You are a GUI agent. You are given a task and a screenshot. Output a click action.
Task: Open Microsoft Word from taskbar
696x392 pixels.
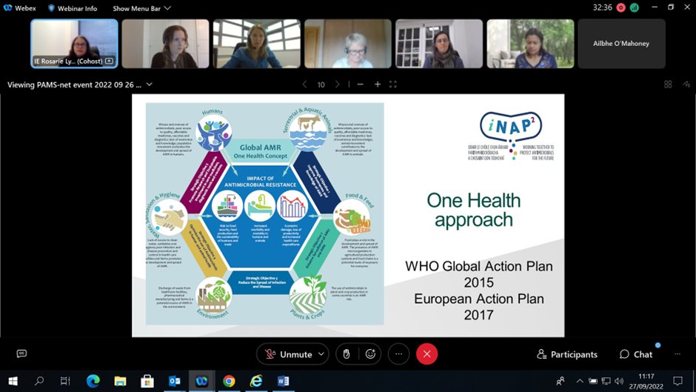pyautogui.click(x=283, y=381)
